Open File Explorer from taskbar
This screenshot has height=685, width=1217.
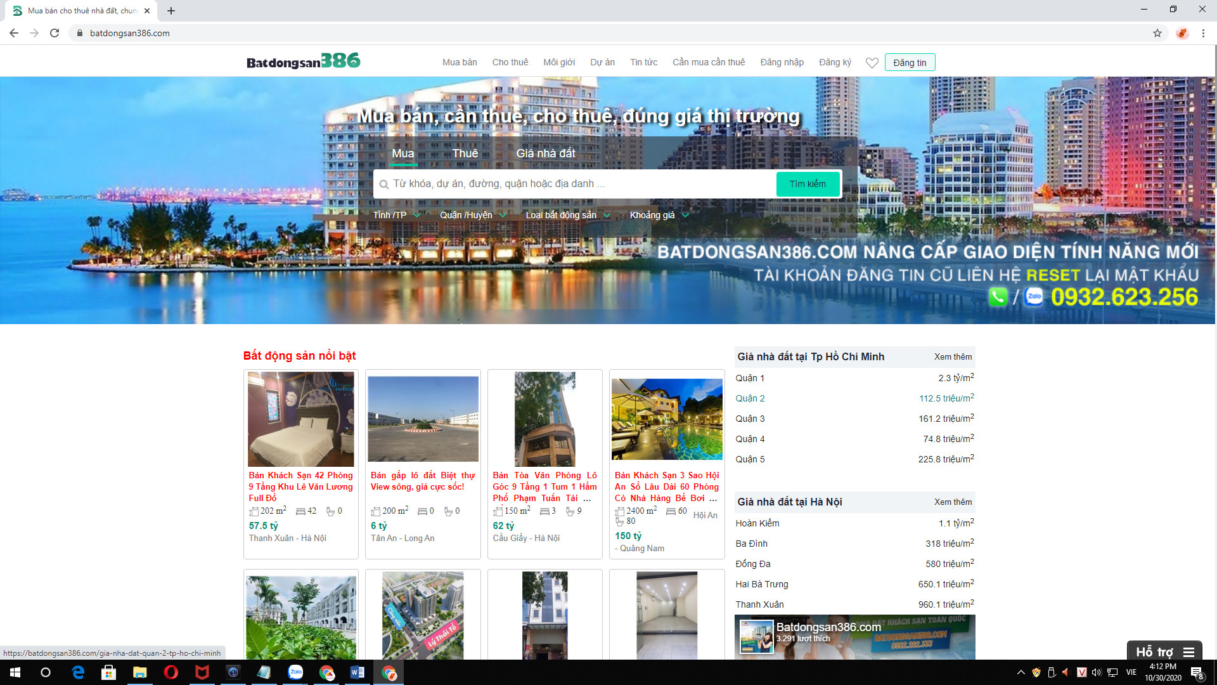(140, 672)
